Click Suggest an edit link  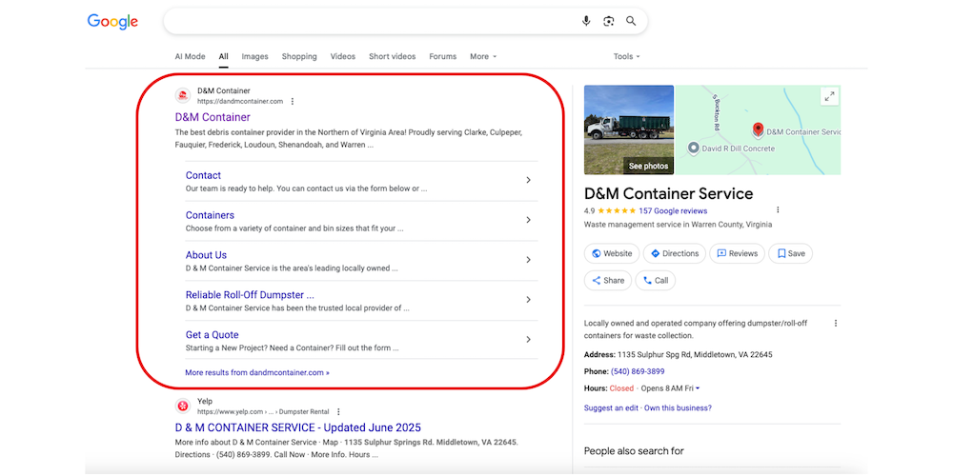611,408
